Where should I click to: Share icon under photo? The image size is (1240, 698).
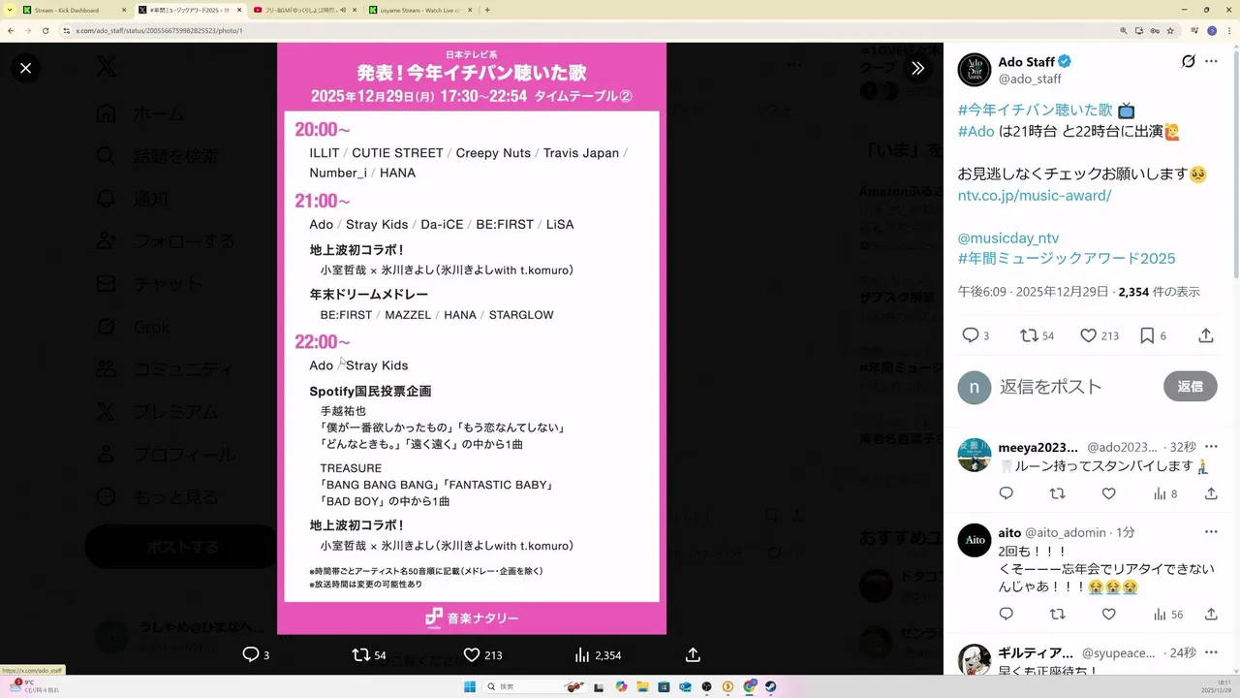pyautogui.click(x=693, y=654)
